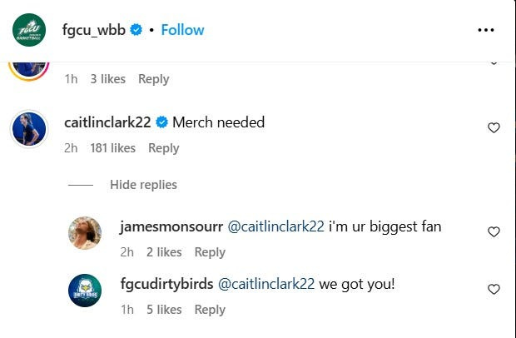Screen dimensions: 516x338
Task: Follow the fgcu_wbb account
Action: [x=182, y=30]
